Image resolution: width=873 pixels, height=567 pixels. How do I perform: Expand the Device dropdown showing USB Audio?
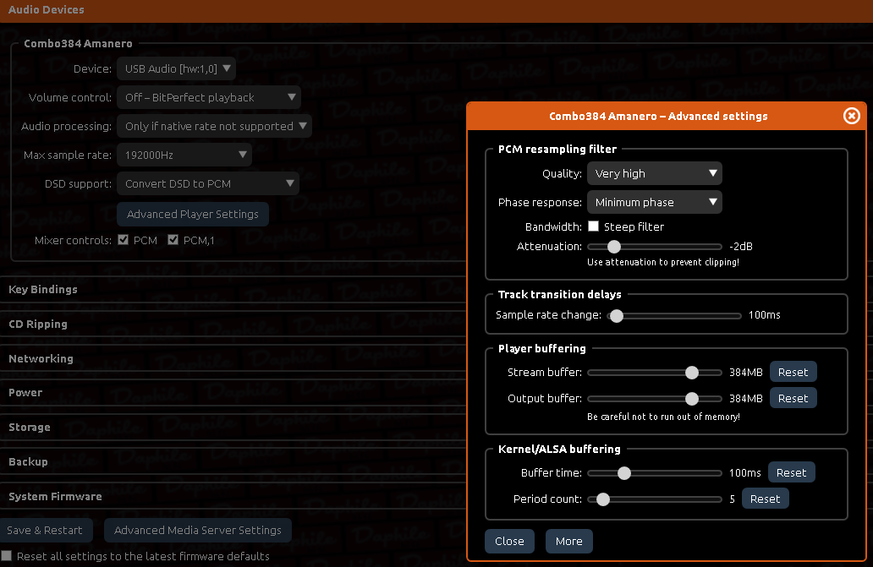(x=176, y=68)
